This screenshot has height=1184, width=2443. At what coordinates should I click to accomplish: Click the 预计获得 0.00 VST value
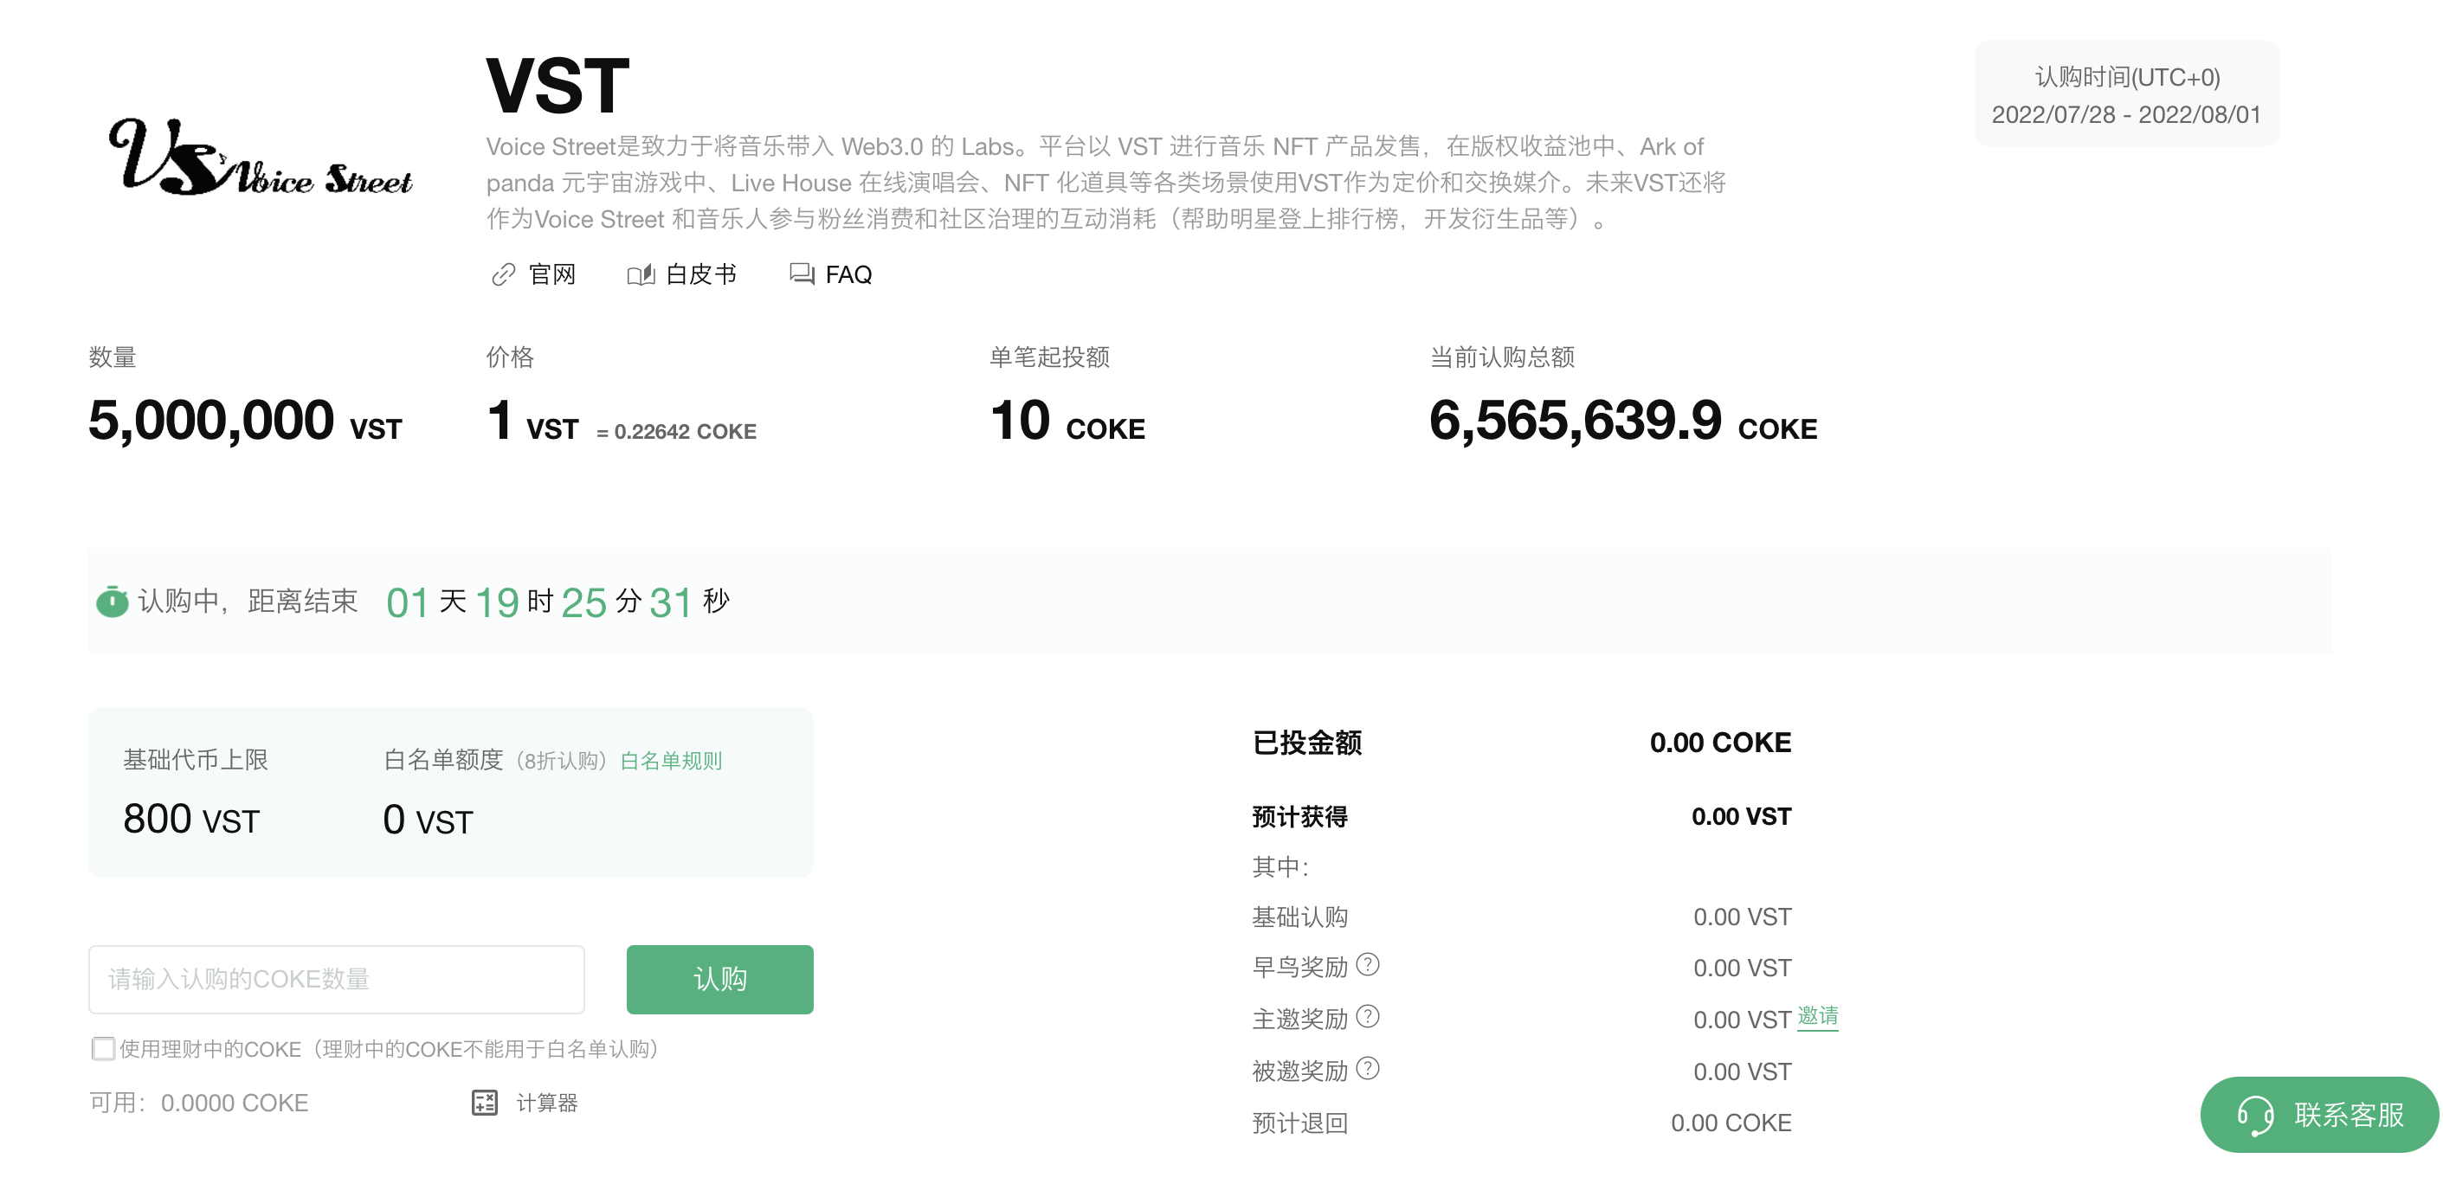coord(1741,816)
